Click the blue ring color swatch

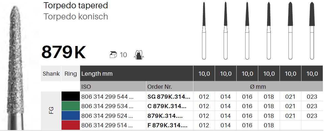tap(71, 116)
